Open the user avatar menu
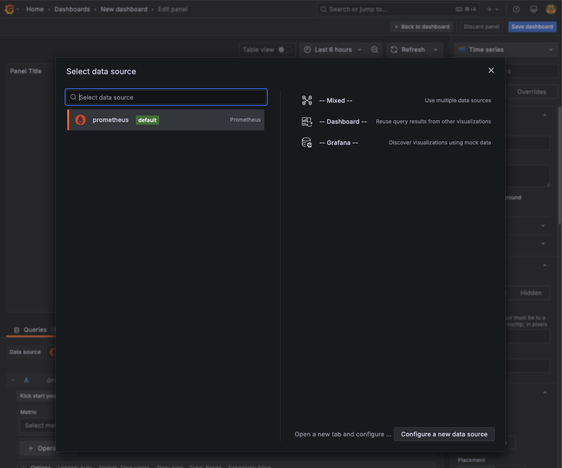Screen dimensions: 562x468 point(551,9)
